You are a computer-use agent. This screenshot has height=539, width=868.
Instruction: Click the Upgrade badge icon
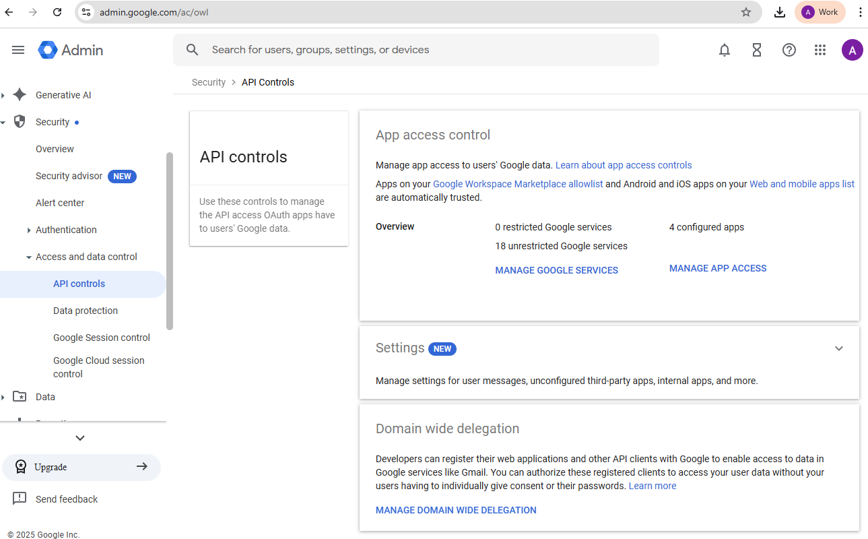tap(21, 467)
